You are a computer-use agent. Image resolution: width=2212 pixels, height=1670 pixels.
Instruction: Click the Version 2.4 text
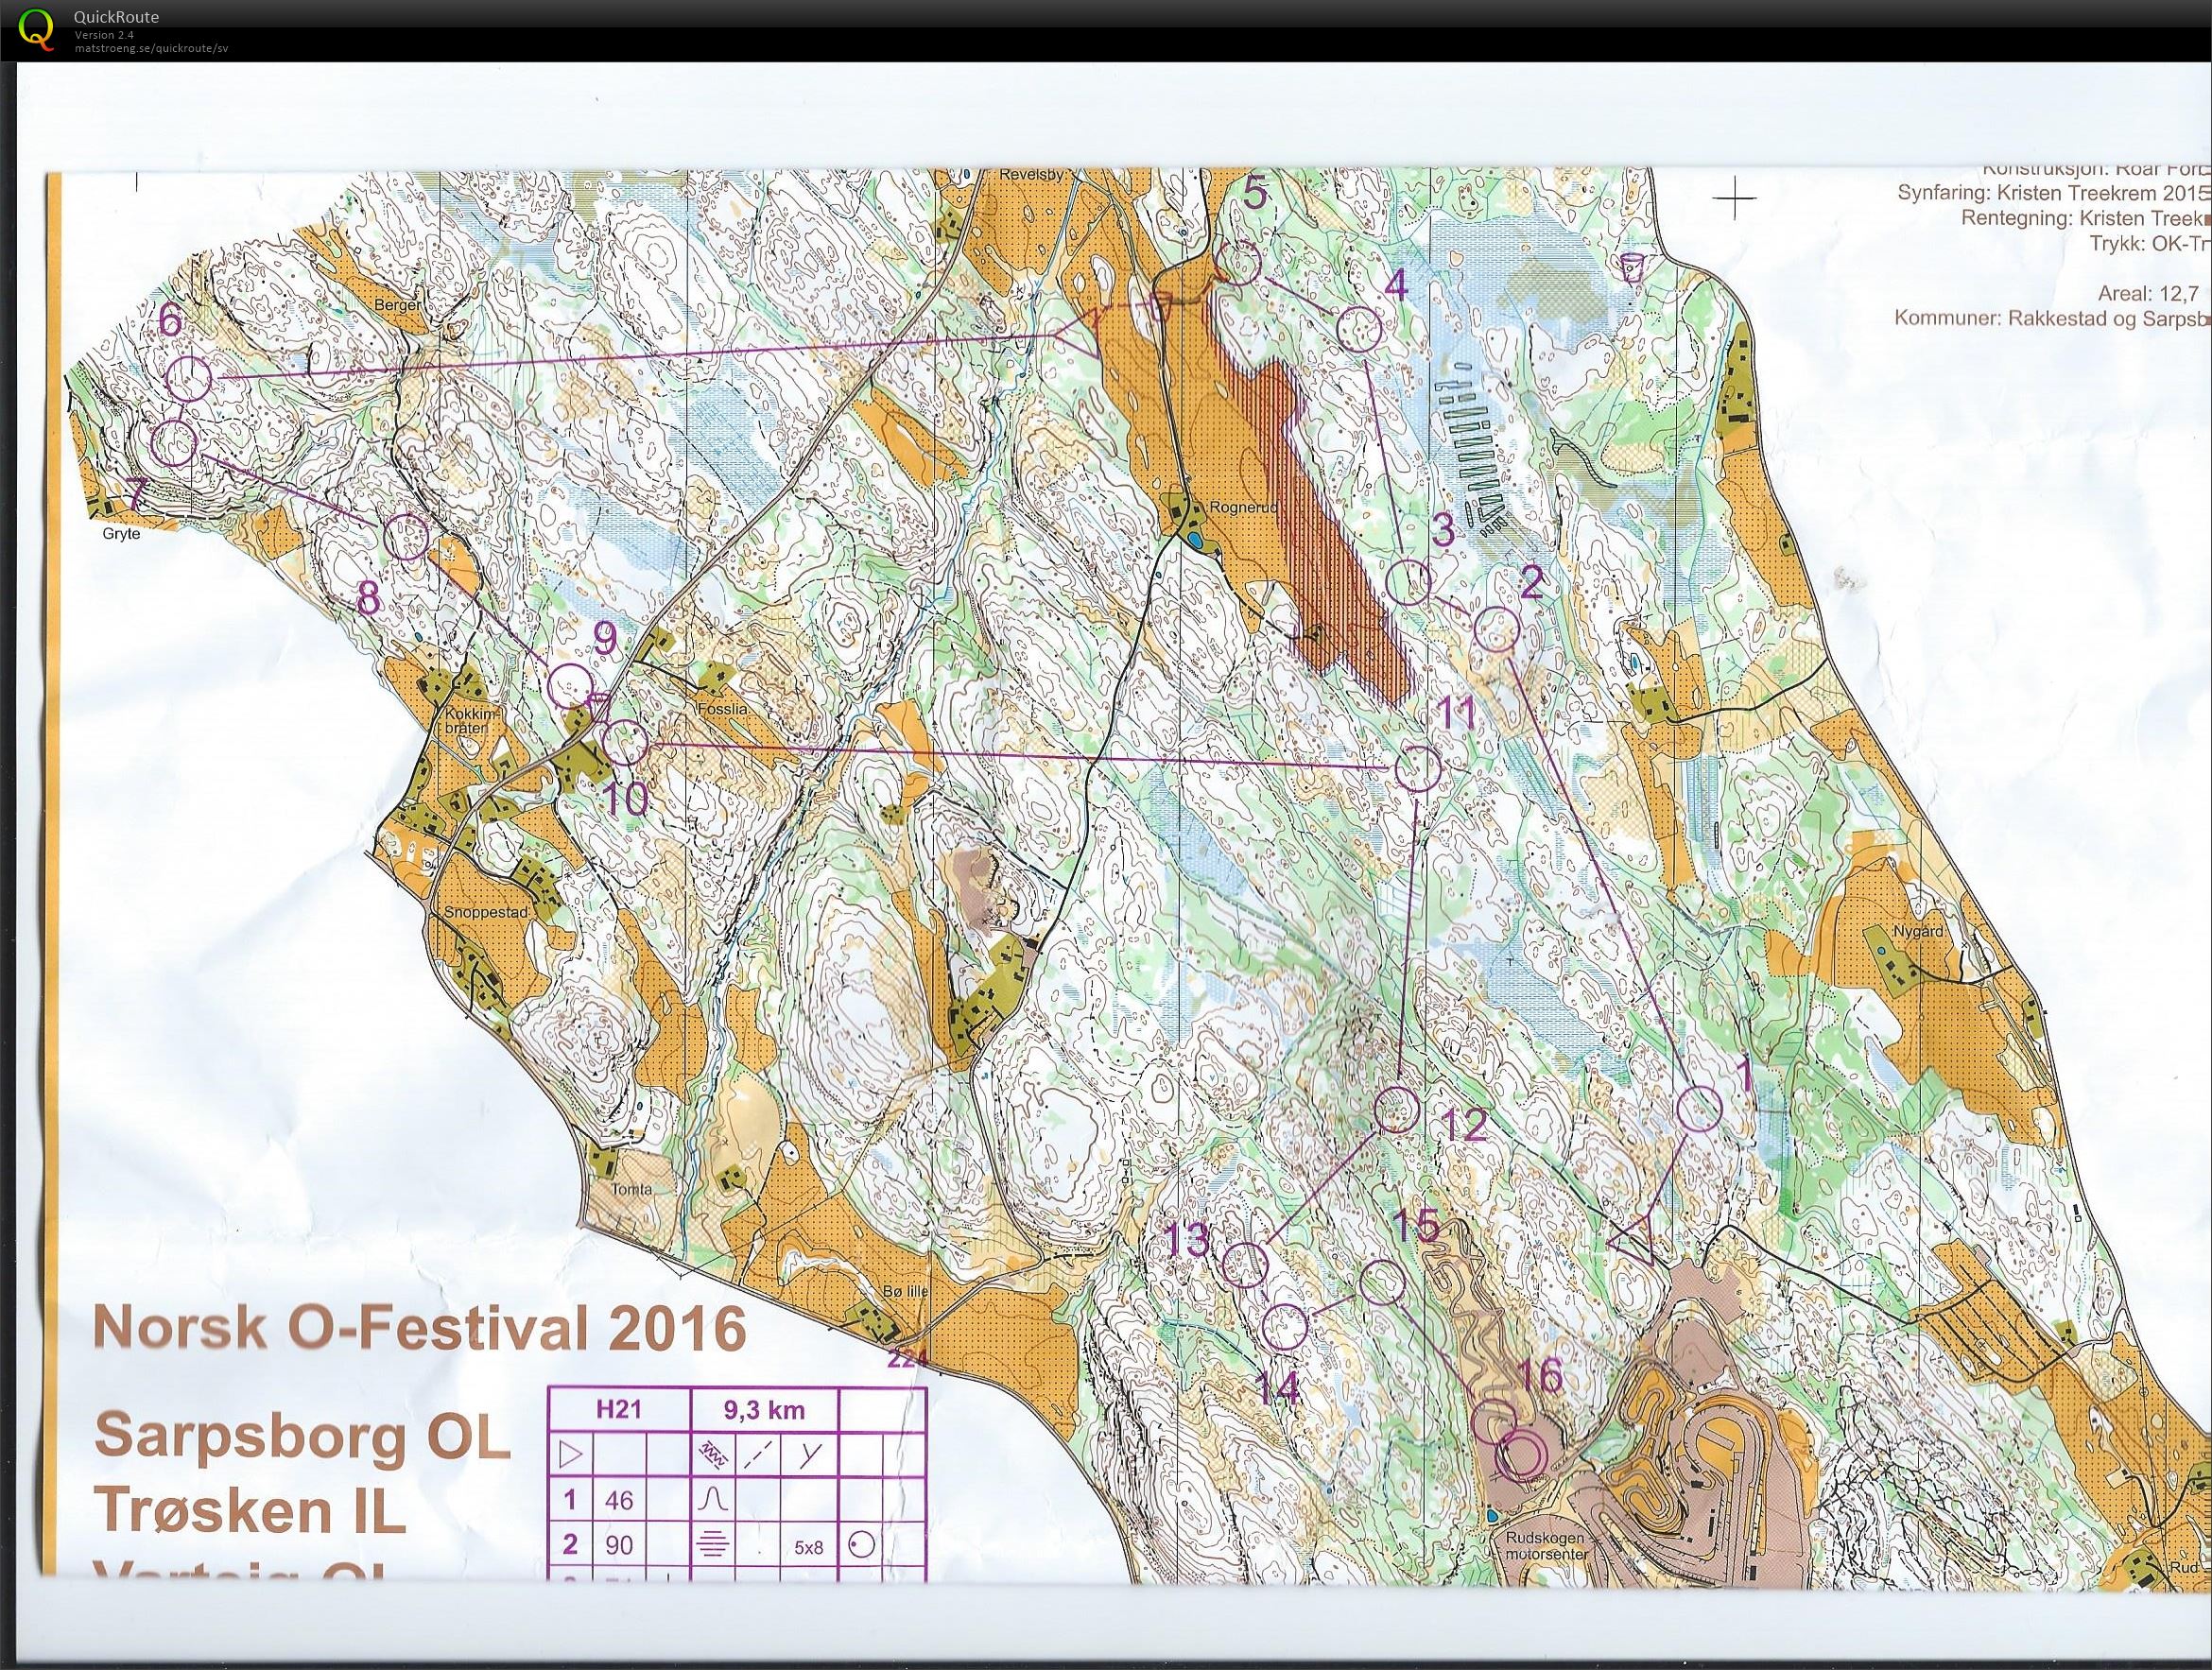coord(104,35)
